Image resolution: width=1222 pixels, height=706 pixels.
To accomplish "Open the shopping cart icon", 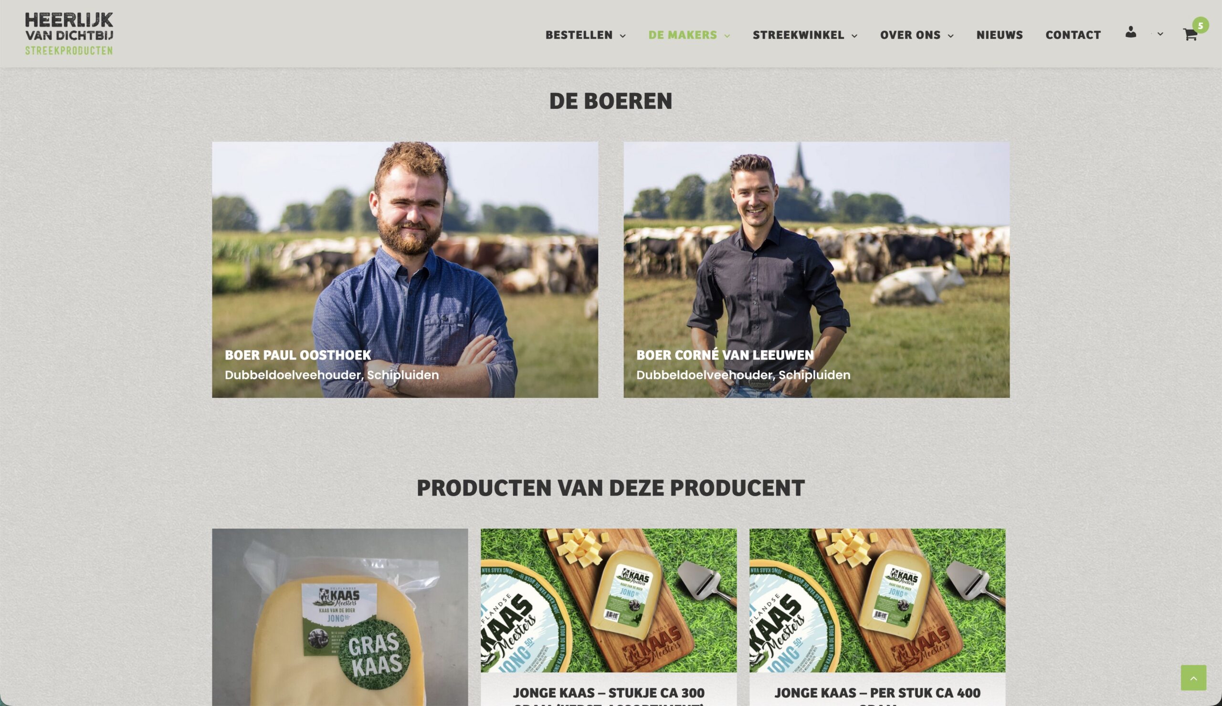I will (x=1190, y=35).
